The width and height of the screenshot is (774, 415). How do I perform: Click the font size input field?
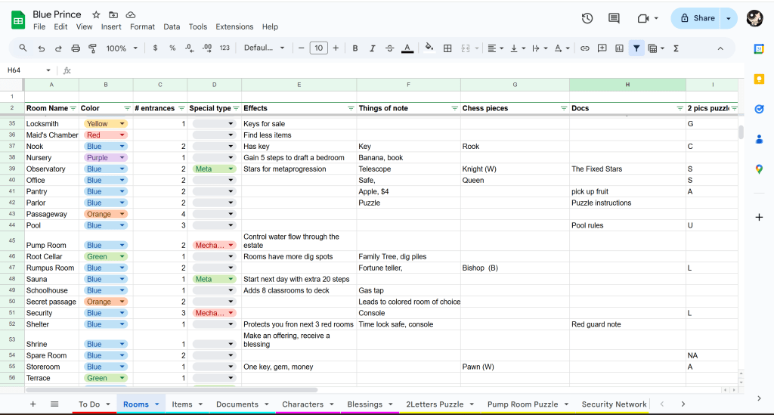coord(318,48)
